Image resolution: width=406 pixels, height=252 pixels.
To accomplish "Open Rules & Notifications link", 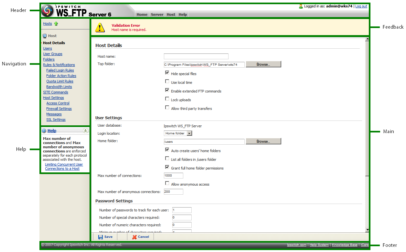I will pyautogui.click(x=59, y=65).
